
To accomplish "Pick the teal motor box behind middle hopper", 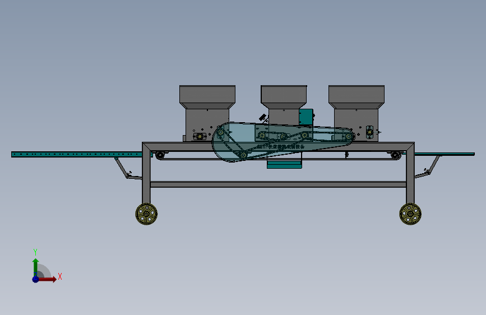I will (306, 117).
